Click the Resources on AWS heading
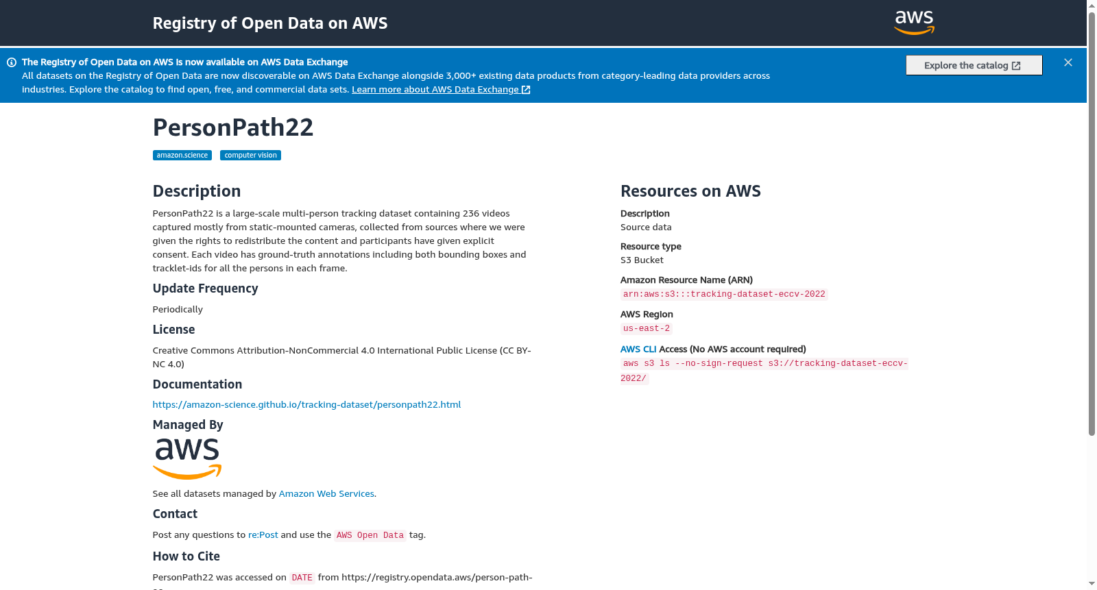 tap(690, 191)
